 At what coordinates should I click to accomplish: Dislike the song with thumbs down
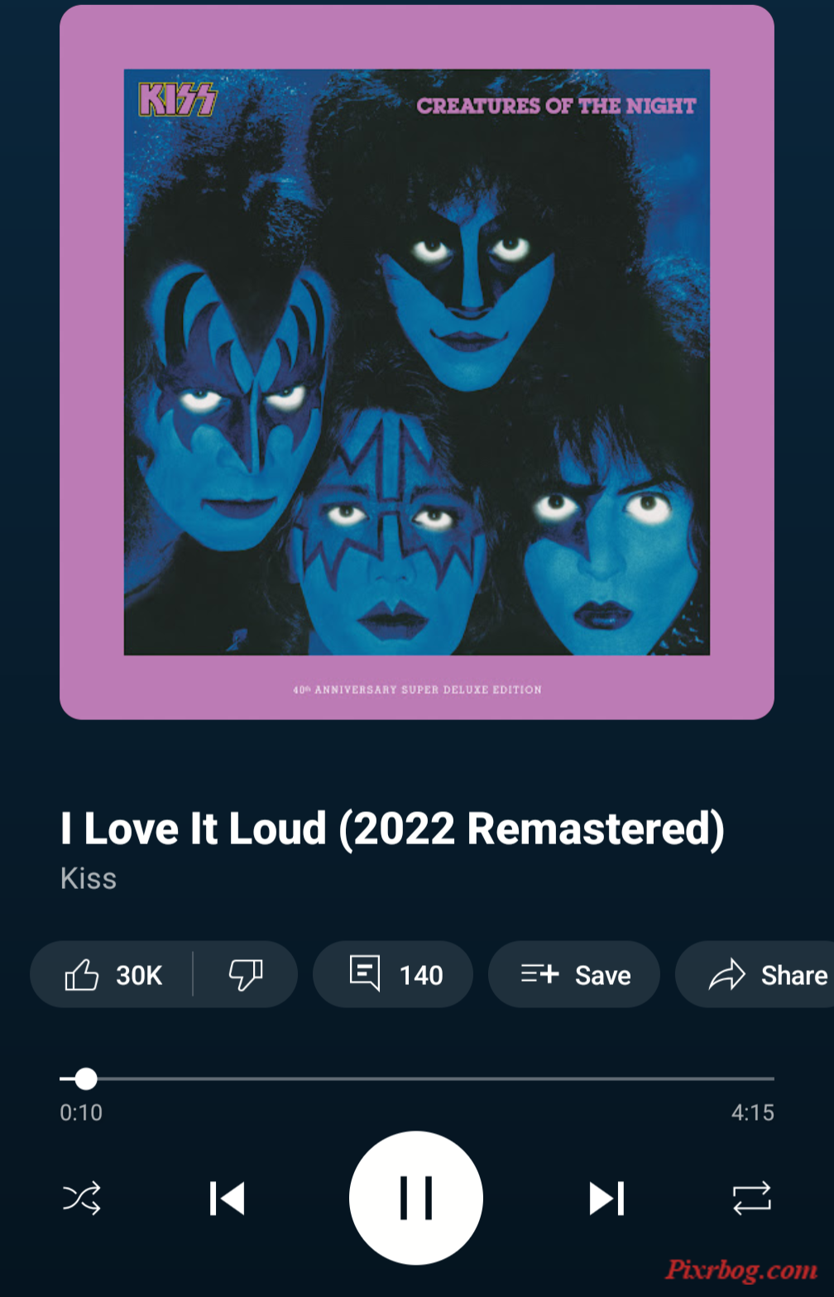tap(246, 974)
